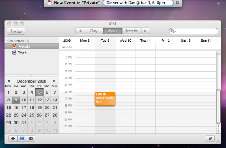This screenshot has height=148, width=226.
Task: Switch to the Week view
Action: [x=113, y=31]
